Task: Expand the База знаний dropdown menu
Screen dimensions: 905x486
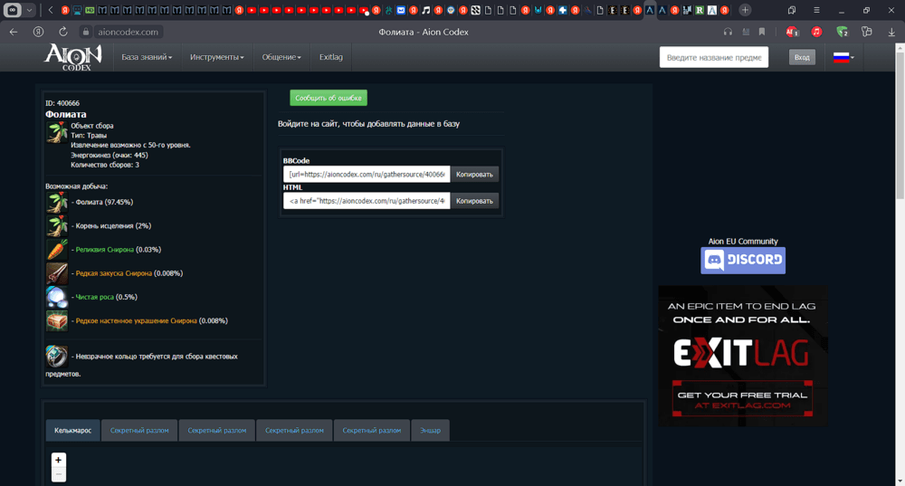Action: tap(147, 57)
